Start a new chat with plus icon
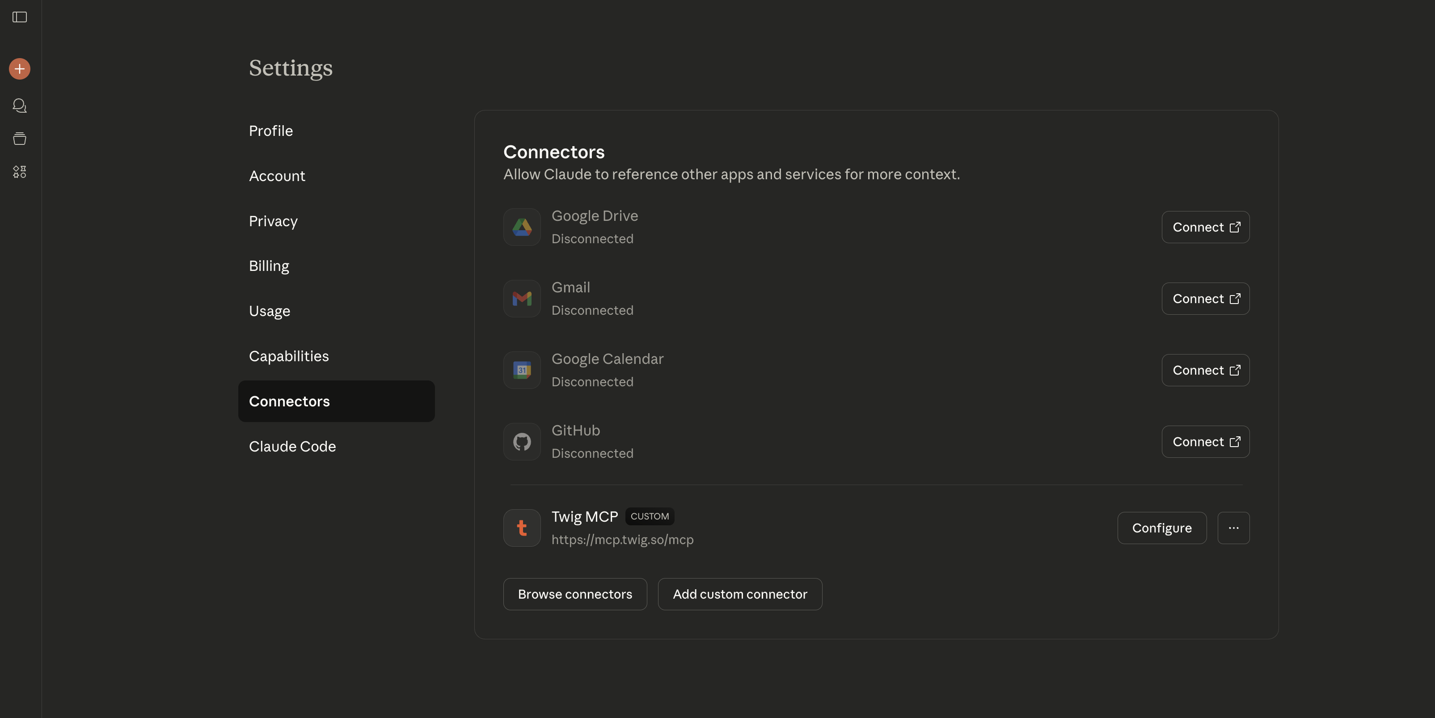The height and width of the screenshot is (718, 1435). (20, 69)
